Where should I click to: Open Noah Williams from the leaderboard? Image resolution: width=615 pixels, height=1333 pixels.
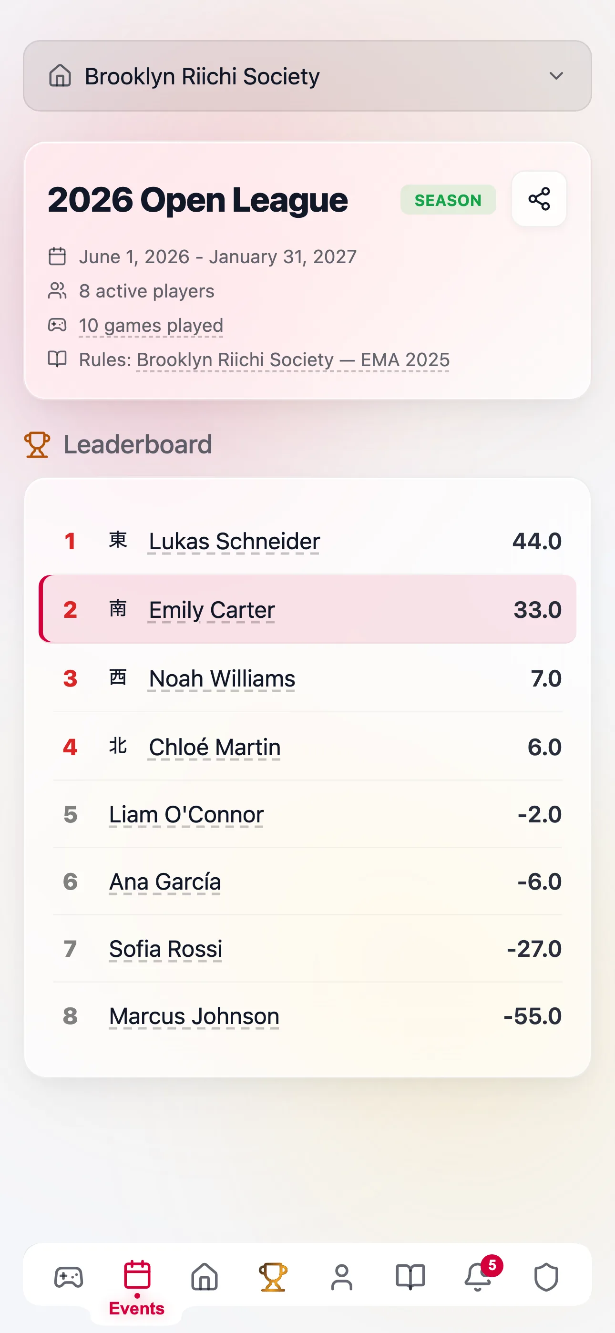tap(222, 678)
